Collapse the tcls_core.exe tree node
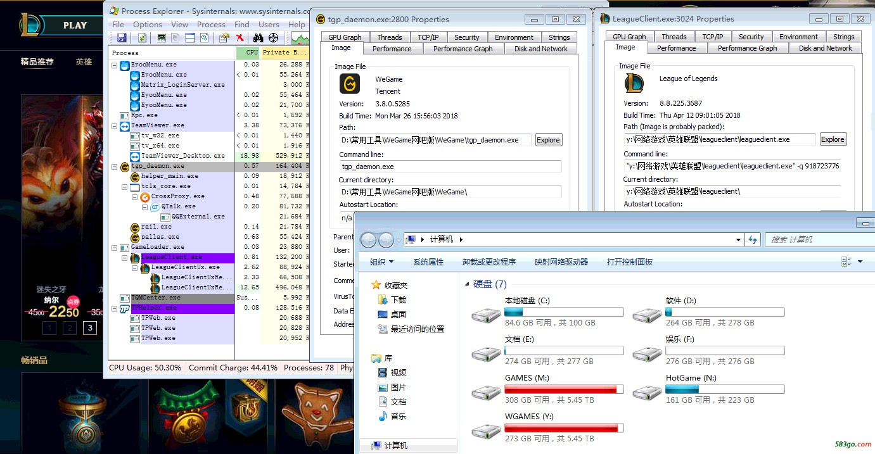This screenshot has height=454, width=875. click(125, 186)
